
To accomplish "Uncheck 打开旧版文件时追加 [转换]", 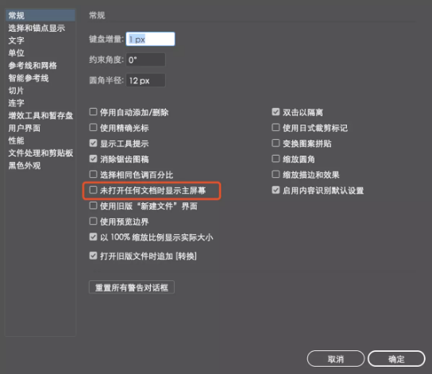I will [93, 256].
